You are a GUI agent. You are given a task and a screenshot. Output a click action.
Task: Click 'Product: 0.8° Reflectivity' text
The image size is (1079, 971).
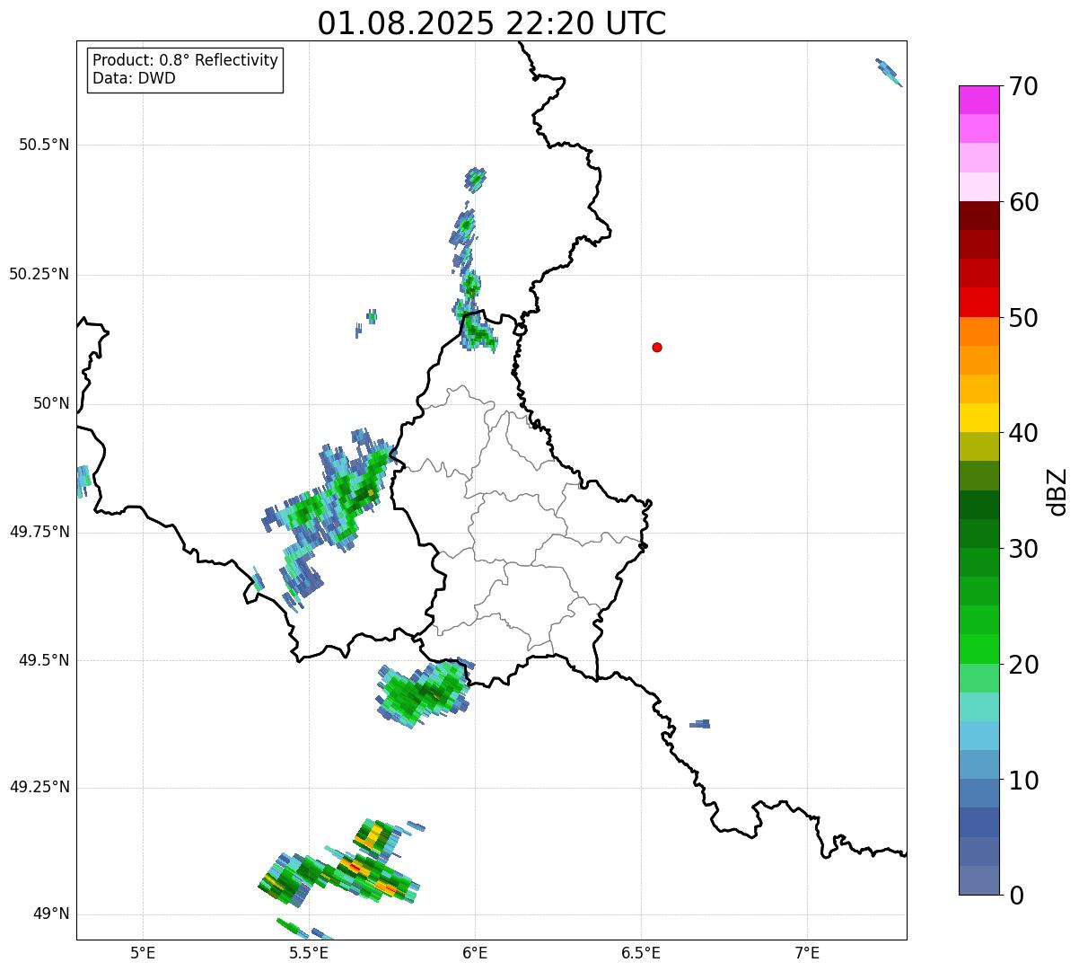click(185, 60)
